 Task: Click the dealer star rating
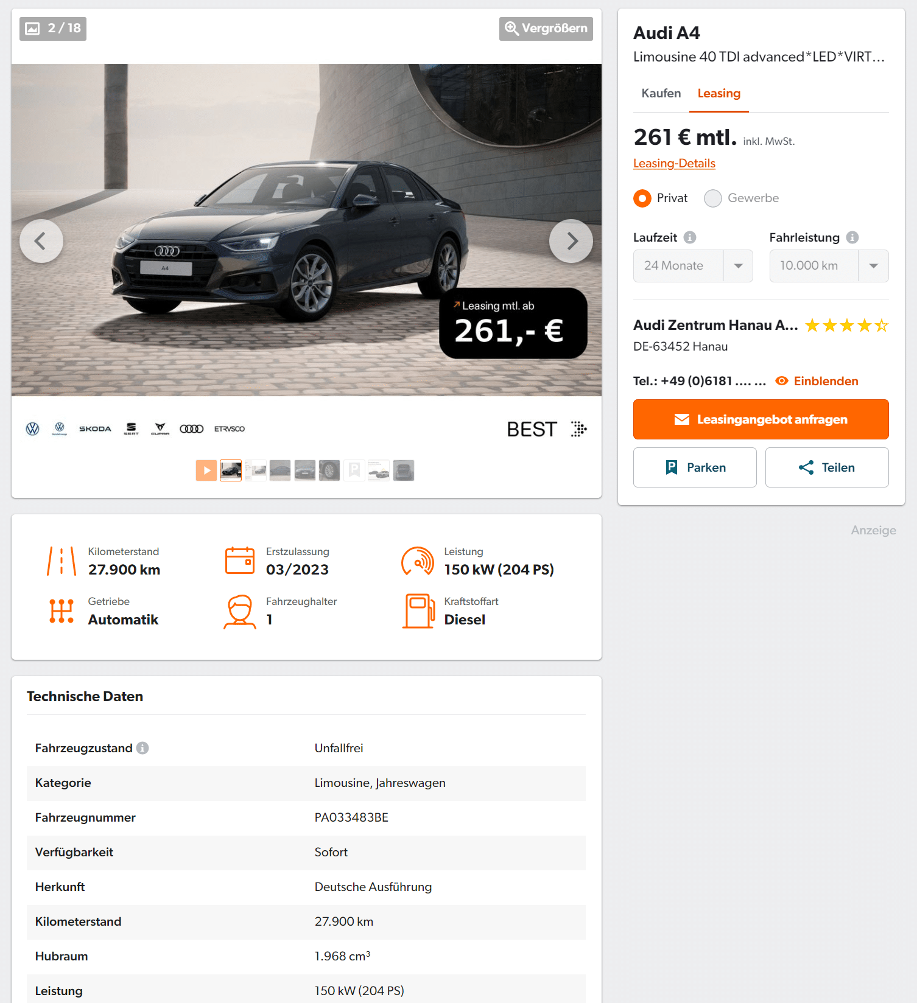[846, 326]
